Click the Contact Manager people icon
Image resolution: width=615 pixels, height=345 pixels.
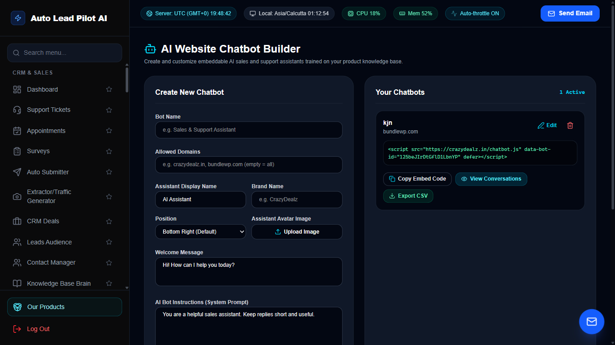tap(17, 262)
